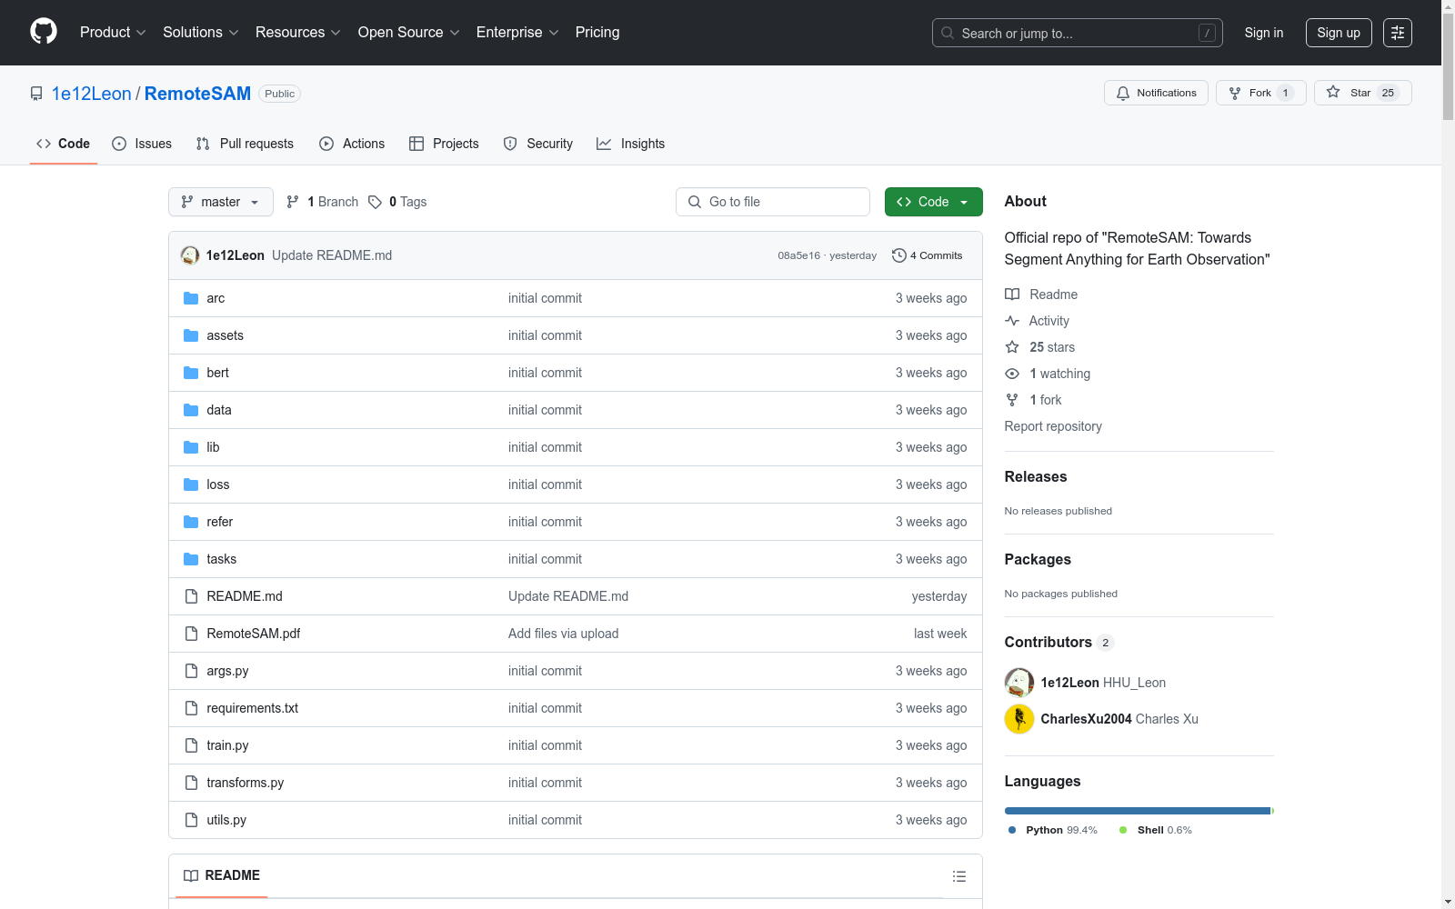The image size is (1455, 909).
Task: Click the Sign in link
Action: click(x=1264, y=33)
